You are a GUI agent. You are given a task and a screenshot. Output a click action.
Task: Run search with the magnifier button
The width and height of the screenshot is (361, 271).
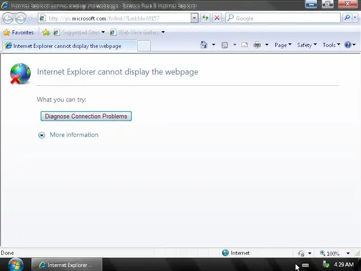tap(347, 18)
